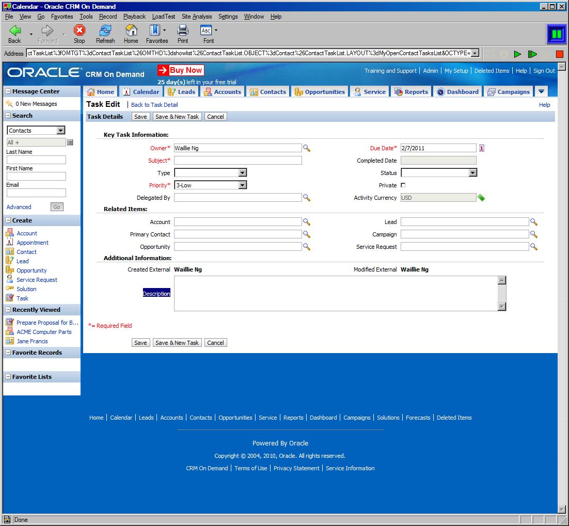Open ACME Computer Parts recent record

coord(44,332)
